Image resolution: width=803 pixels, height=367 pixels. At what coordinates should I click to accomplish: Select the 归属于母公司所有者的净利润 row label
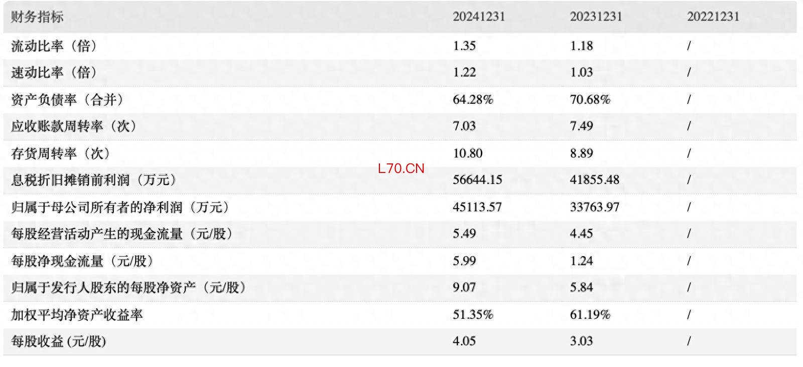(120, 207)
